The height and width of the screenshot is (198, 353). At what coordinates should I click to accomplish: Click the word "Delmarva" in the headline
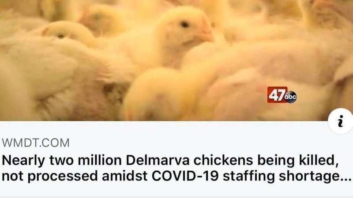tap(158, 160)
